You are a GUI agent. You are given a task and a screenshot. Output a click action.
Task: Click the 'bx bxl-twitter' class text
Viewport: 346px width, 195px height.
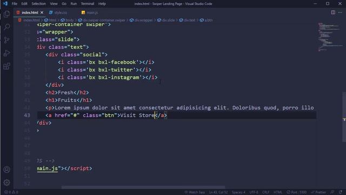click(x=111, y=70)
